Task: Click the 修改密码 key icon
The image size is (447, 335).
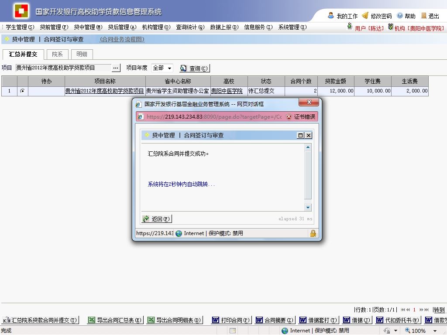Action: (365, 15)
